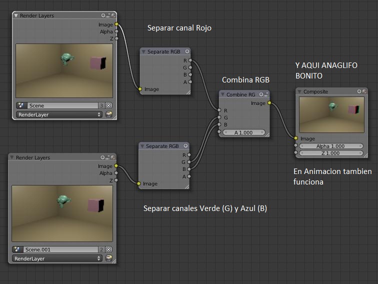Toggle hidden sockets on Scene Render Layers node
This screenshot has height=284, width=378.
point(103,15)
